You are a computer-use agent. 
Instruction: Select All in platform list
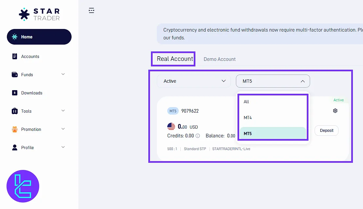coord(273,102)
